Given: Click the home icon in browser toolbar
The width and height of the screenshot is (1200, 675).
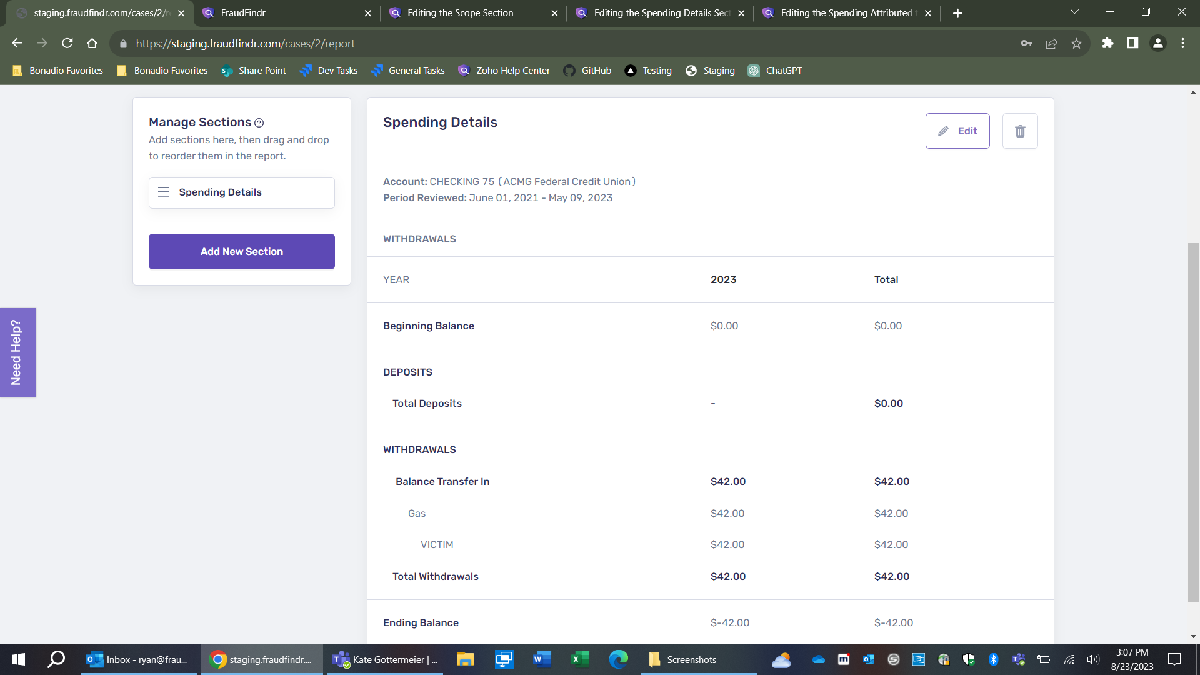Looking at the screenshot, I should 92,44.
